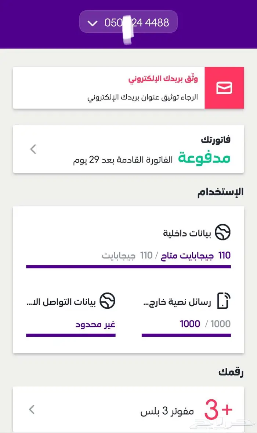Open the بيانات داخلية usage label
Screen dimensions: 257x433
187,233
